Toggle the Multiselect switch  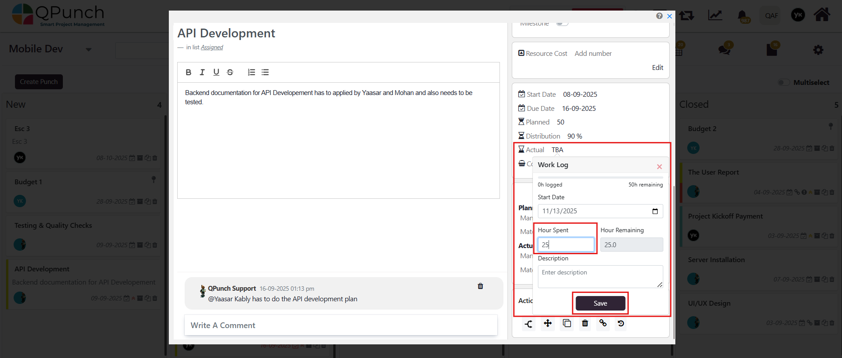tap(784, 82)
